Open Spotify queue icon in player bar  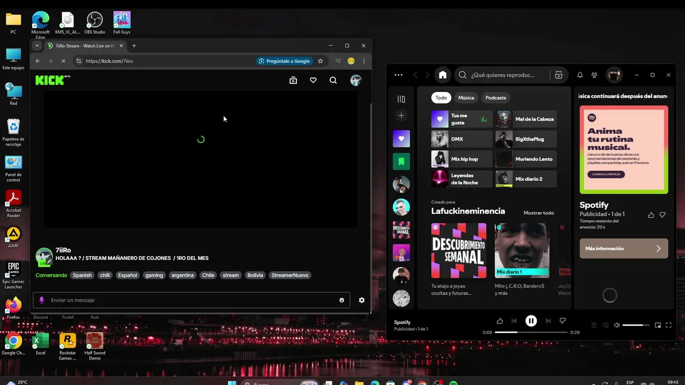pos(594,325)
